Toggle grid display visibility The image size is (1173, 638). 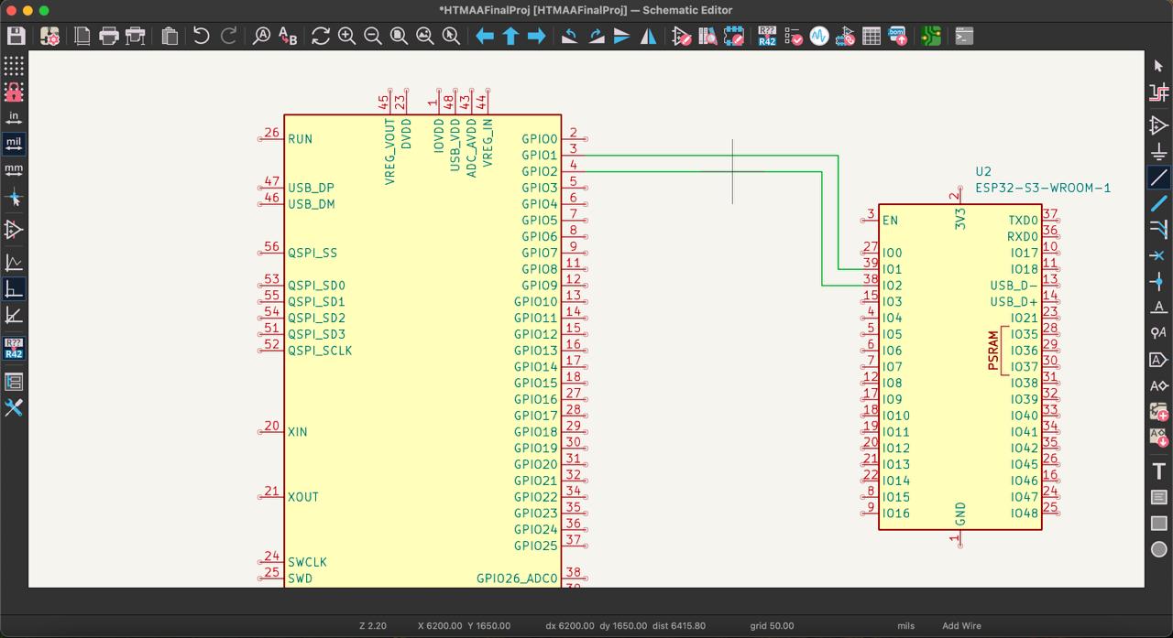[14, 66]
